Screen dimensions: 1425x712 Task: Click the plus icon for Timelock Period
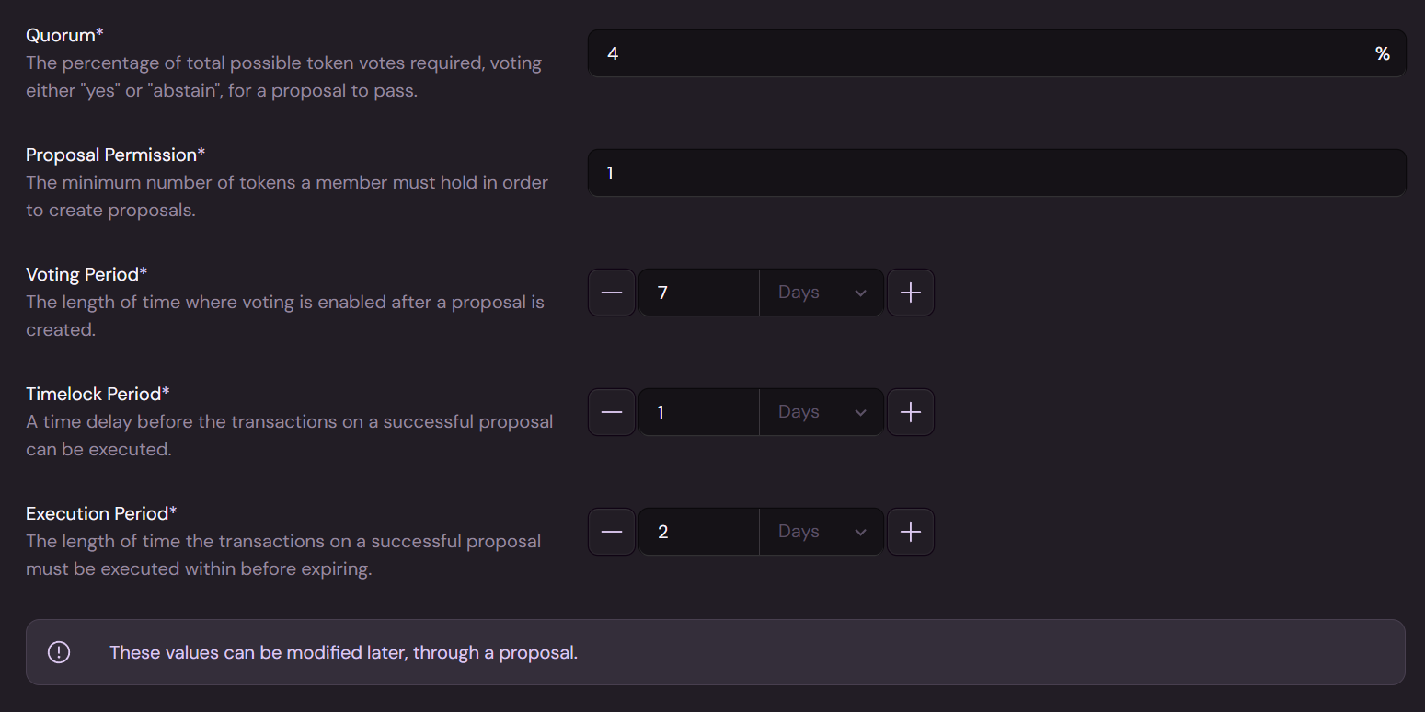click(x=911, y=412)
